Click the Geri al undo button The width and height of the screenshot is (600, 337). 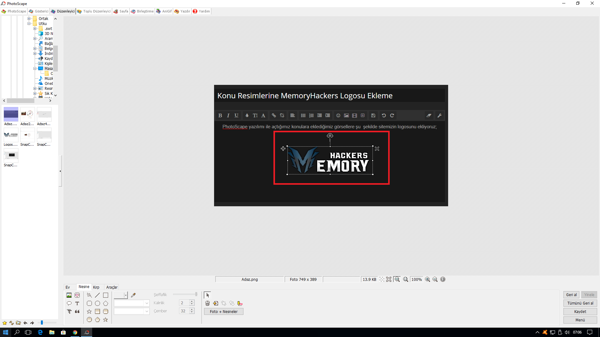(572, 295)
